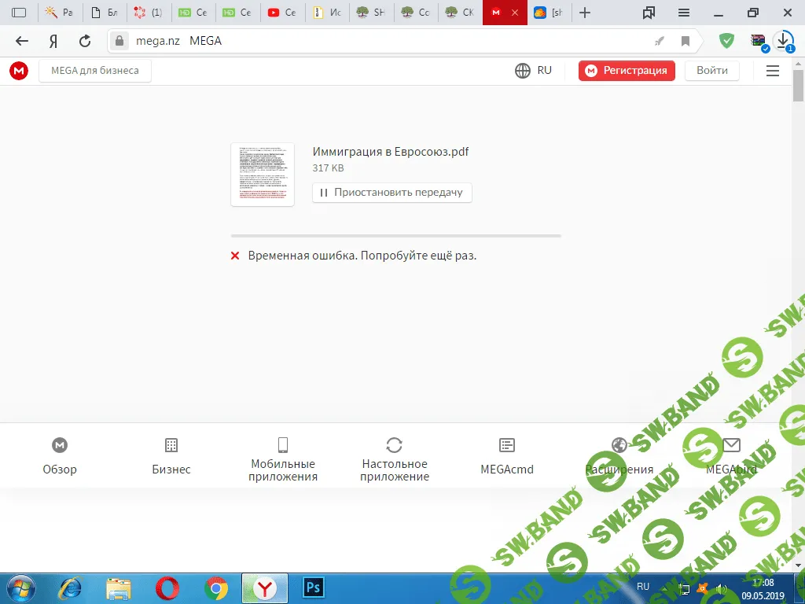Open the Обзор overview icon

[60, 445]
